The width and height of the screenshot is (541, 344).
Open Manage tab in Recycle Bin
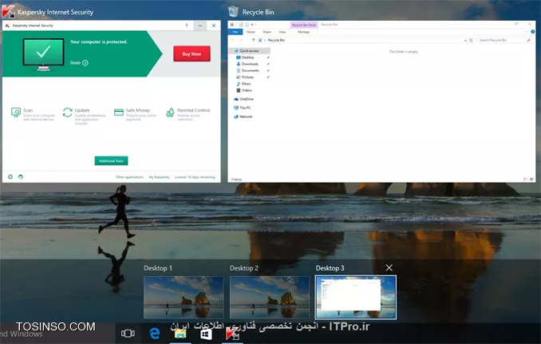[x=304, y=32]
